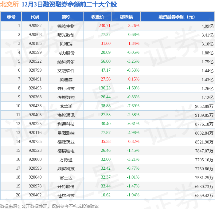
Task: Click the 北交所 title label
Action: tap(9, 4)
